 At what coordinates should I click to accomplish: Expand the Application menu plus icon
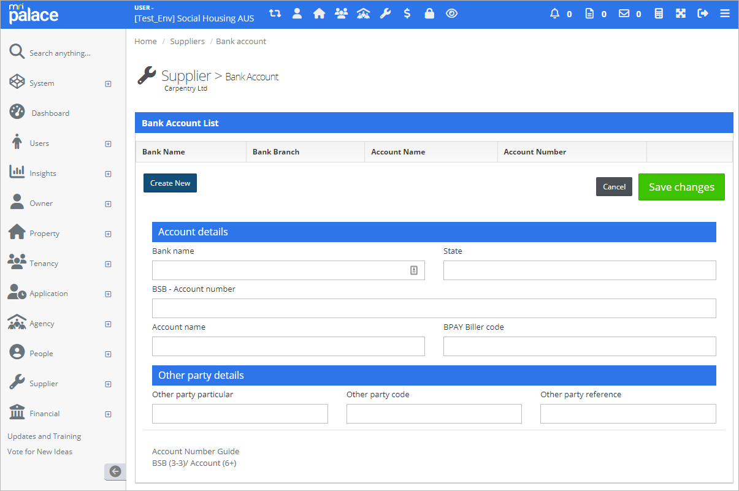tap(108, 294)
